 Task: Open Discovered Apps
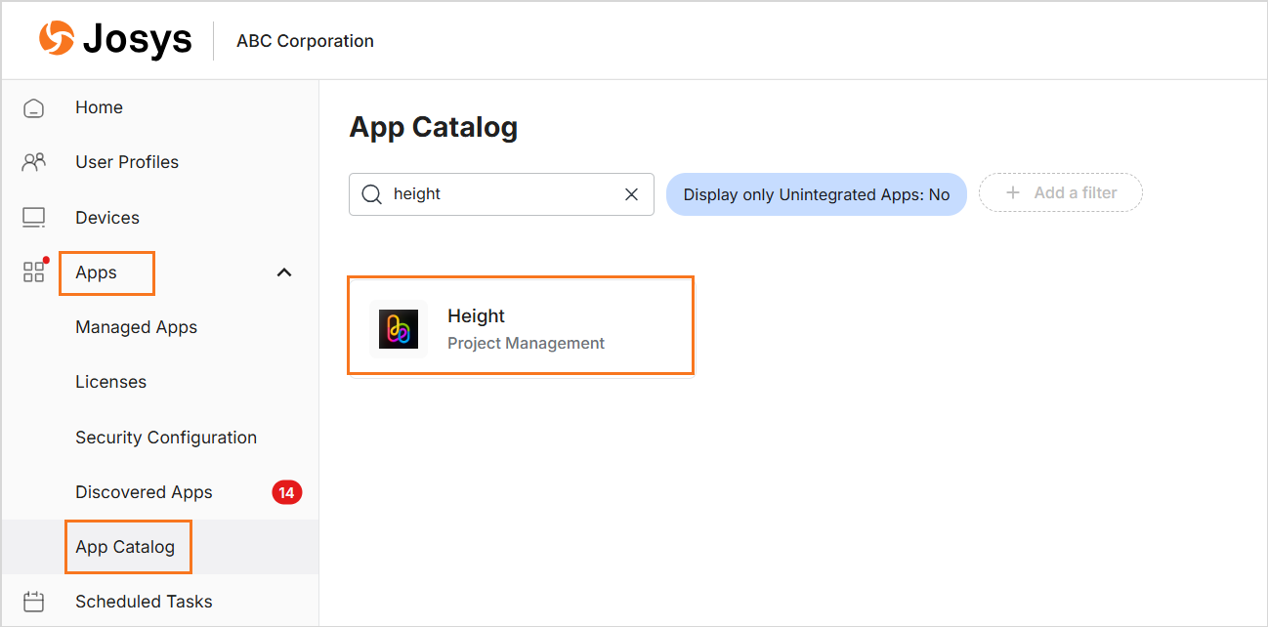click(x=144, y=492)
